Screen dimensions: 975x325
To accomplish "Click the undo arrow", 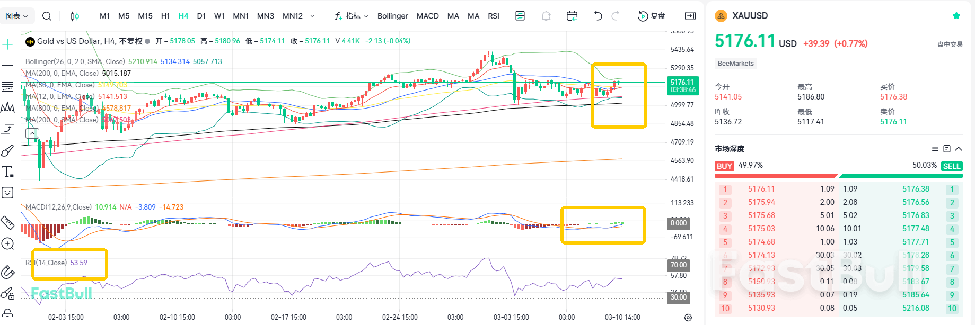I will point(598,16).
